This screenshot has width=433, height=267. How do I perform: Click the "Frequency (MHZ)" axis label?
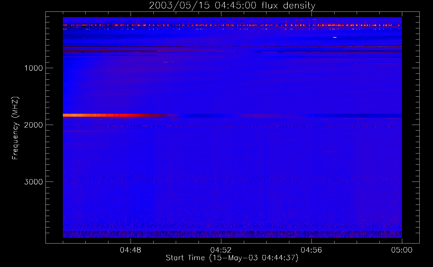click(x=15, y=128)
